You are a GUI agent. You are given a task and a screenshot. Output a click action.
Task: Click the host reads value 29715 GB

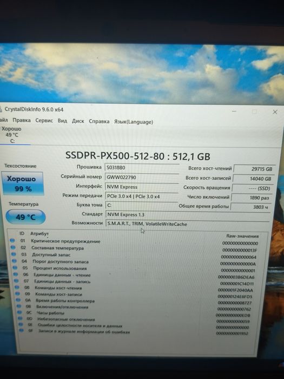tap(254, 169)
